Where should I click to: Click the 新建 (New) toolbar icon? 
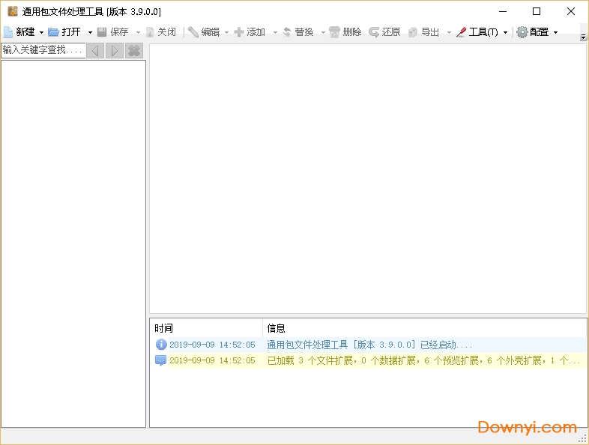coord(8,32)
